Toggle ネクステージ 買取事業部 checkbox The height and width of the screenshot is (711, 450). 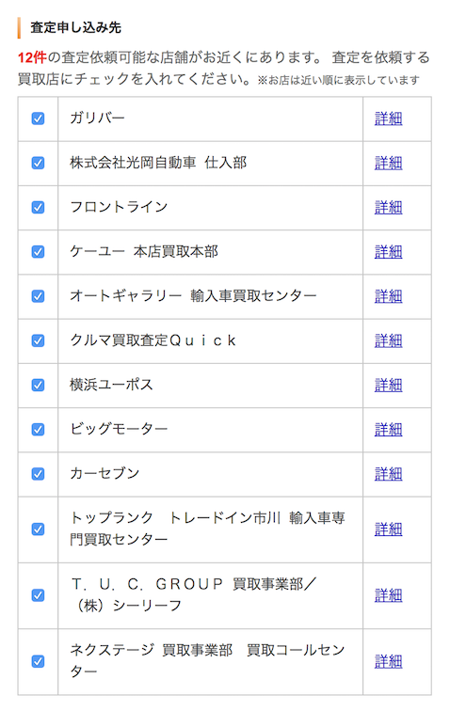pyautogui.click(x=38, y=661)
